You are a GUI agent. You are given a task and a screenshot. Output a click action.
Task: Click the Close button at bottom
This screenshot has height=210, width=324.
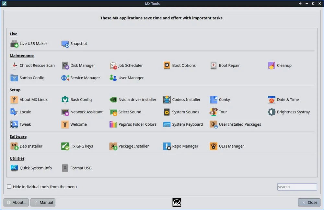point(309,203)
